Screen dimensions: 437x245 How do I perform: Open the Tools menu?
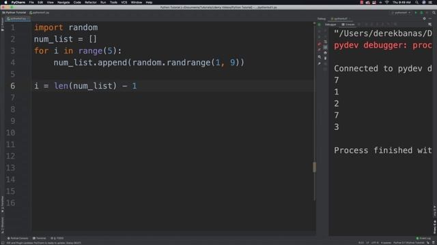(113, 2)
